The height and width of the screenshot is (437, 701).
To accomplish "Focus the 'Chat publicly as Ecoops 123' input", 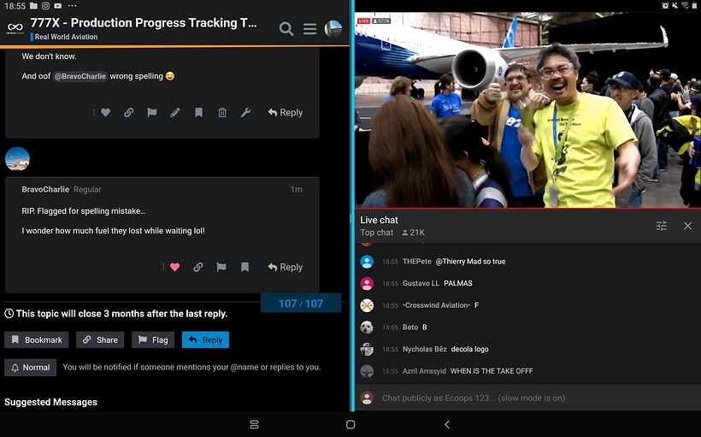I will click(527, 398).
